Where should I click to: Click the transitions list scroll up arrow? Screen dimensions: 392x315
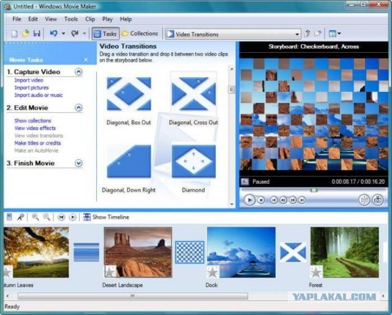pyautogui.click(x=232, y=69)
